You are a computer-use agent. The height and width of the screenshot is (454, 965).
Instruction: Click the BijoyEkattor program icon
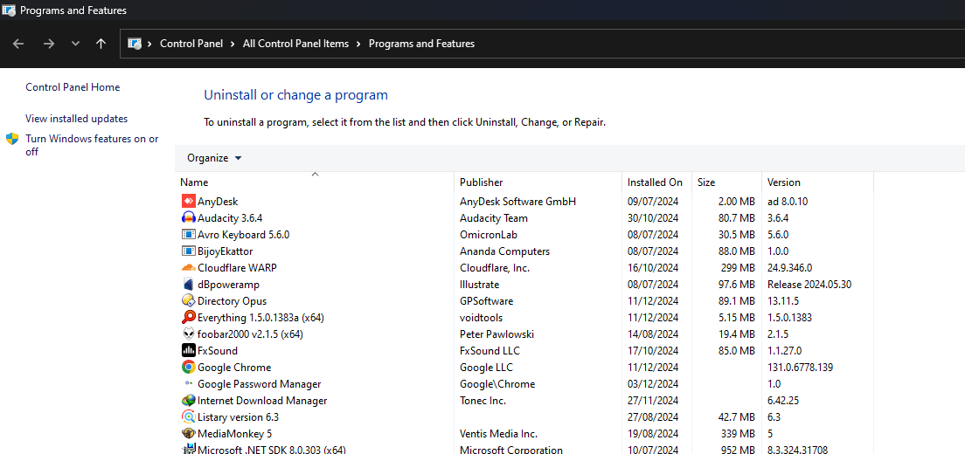[x=188, y=251]
